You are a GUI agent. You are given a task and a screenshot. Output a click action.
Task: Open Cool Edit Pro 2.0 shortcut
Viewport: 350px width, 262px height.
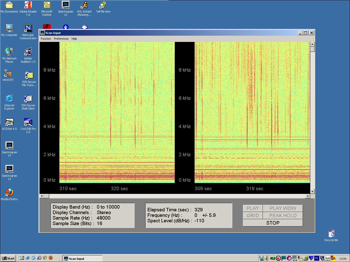coord(28,126)
